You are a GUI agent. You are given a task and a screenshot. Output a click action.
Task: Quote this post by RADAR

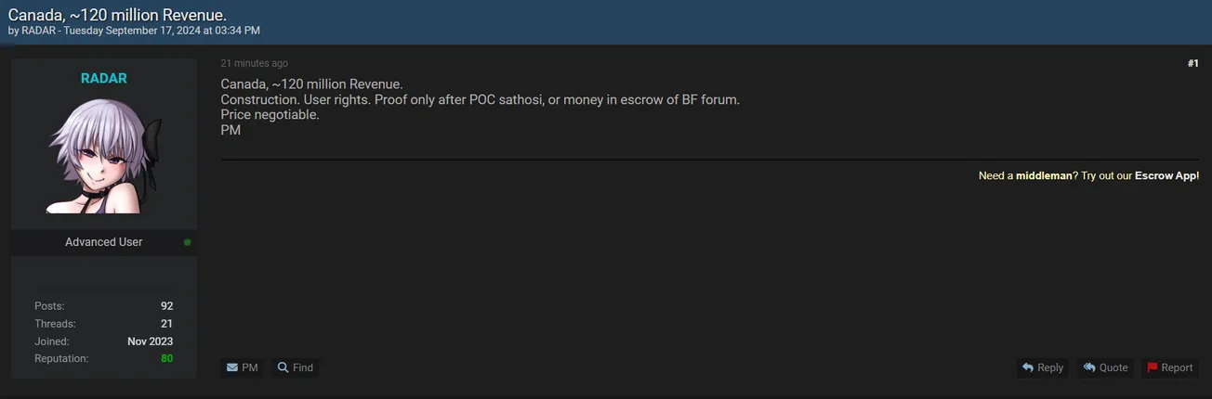(1105, 367)
